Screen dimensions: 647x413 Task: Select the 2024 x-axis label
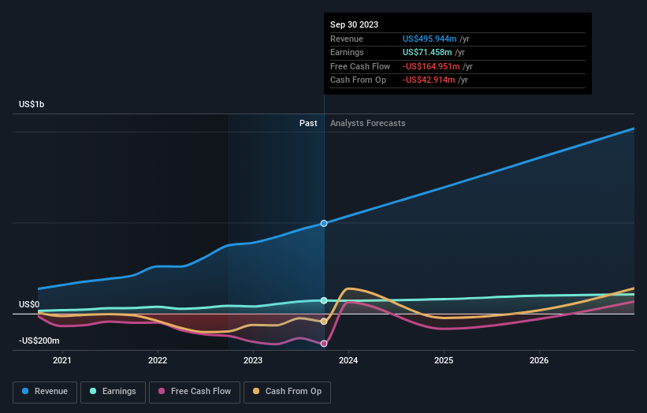(x=348, y=360)
